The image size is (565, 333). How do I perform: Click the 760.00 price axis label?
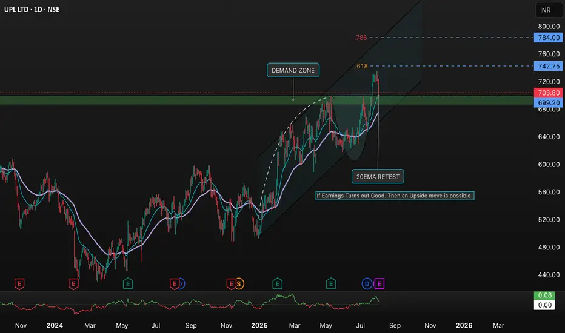pos(549,54)
